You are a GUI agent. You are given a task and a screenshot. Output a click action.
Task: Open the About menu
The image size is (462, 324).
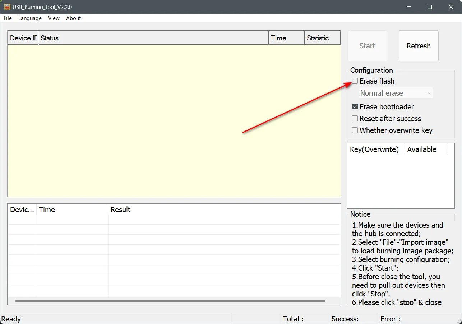click(74, 18)
